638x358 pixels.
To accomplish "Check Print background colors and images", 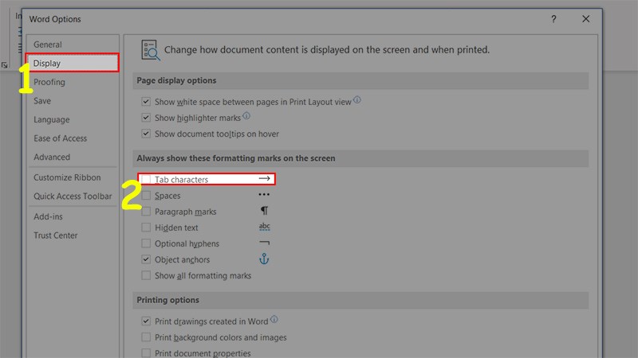I will click(x=146, y=337).
